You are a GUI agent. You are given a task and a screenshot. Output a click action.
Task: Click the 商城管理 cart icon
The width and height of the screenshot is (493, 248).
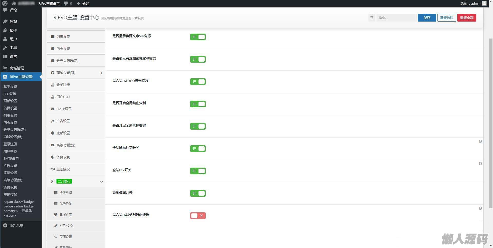click(5, 68)
